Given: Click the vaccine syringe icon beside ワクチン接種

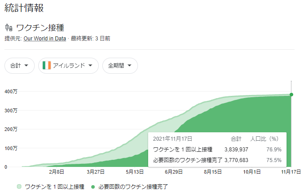Looking at the screenshot, I should click(8, 28).
